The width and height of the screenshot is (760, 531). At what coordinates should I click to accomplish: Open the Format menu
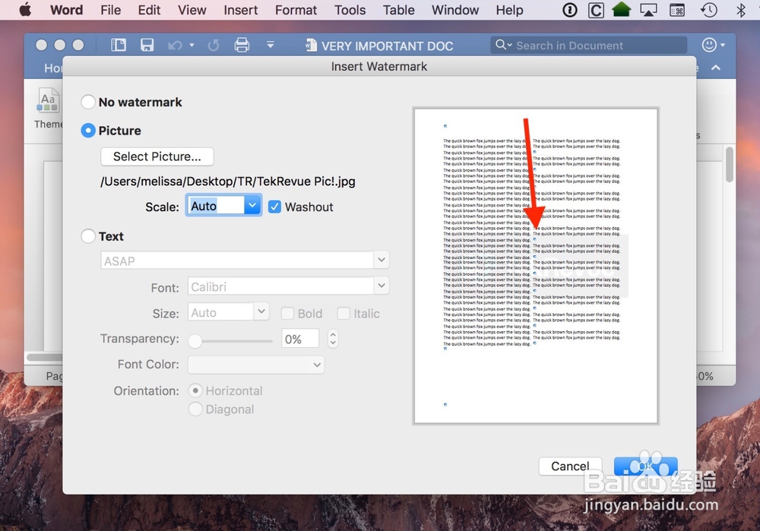click(x=296, y=10)
